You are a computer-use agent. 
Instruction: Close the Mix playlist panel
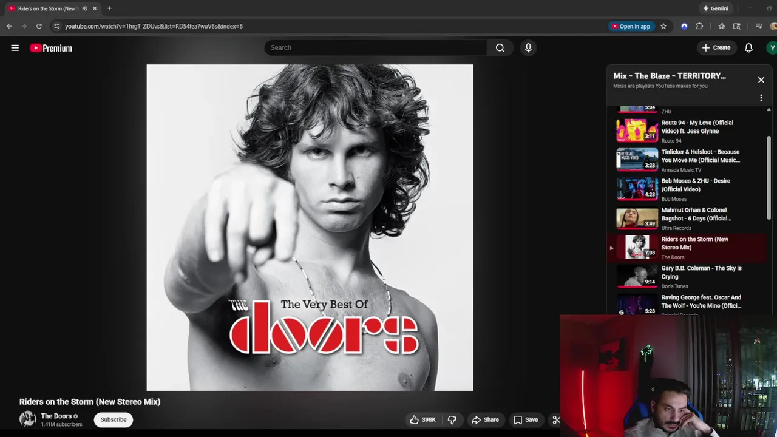click(x=761, y=80)
